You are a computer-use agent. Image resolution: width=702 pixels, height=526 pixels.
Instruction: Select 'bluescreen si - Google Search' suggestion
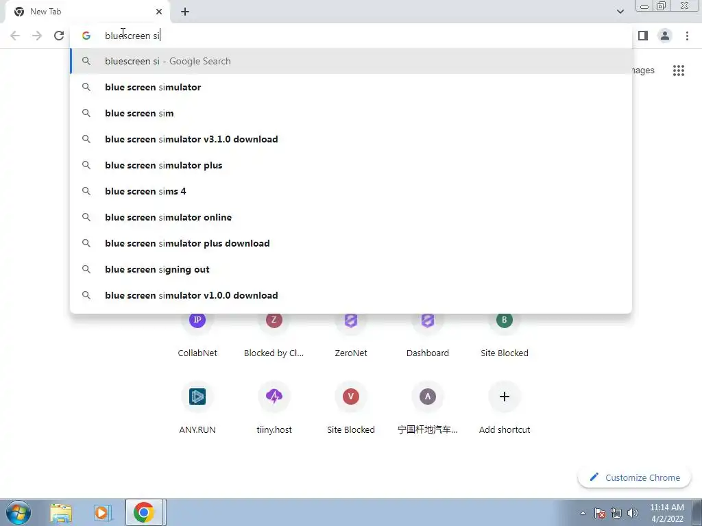tap(351, 61)
